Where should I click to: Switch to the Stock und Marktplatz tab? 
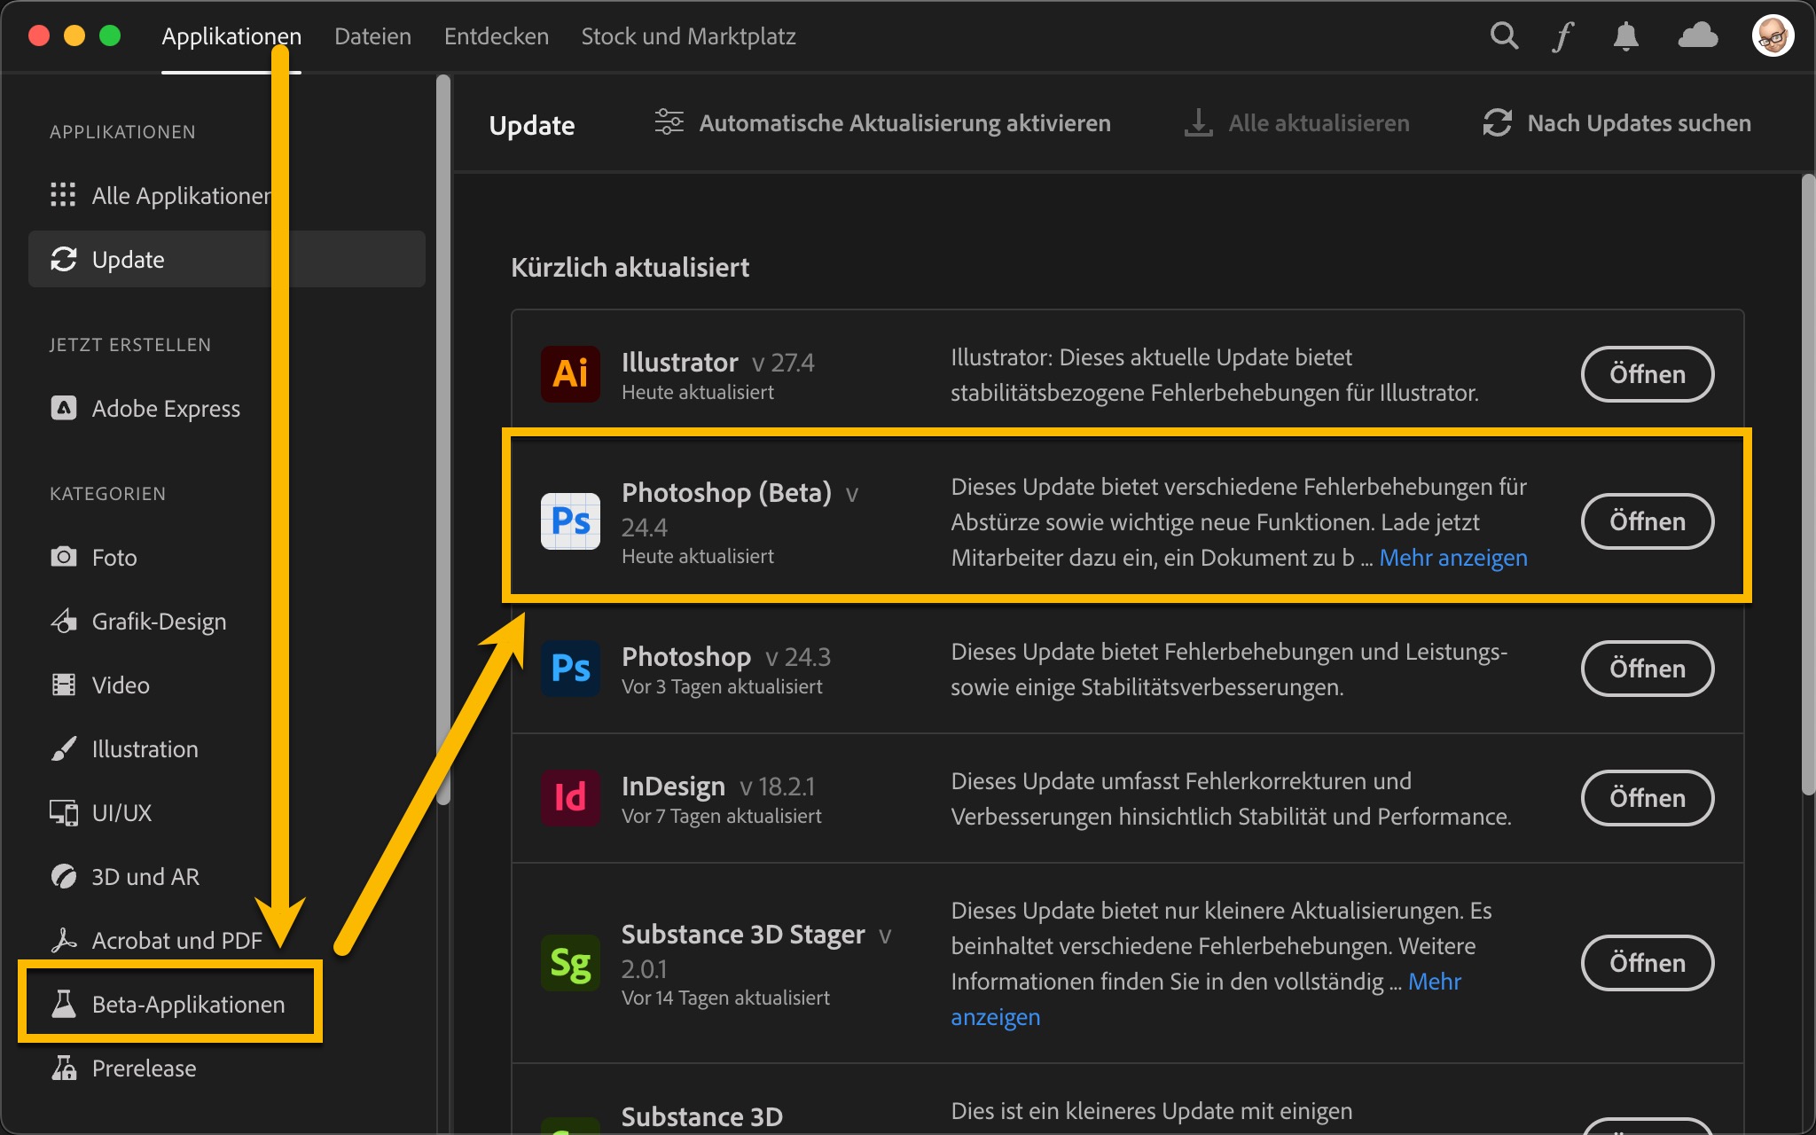(x=688, y=36)
